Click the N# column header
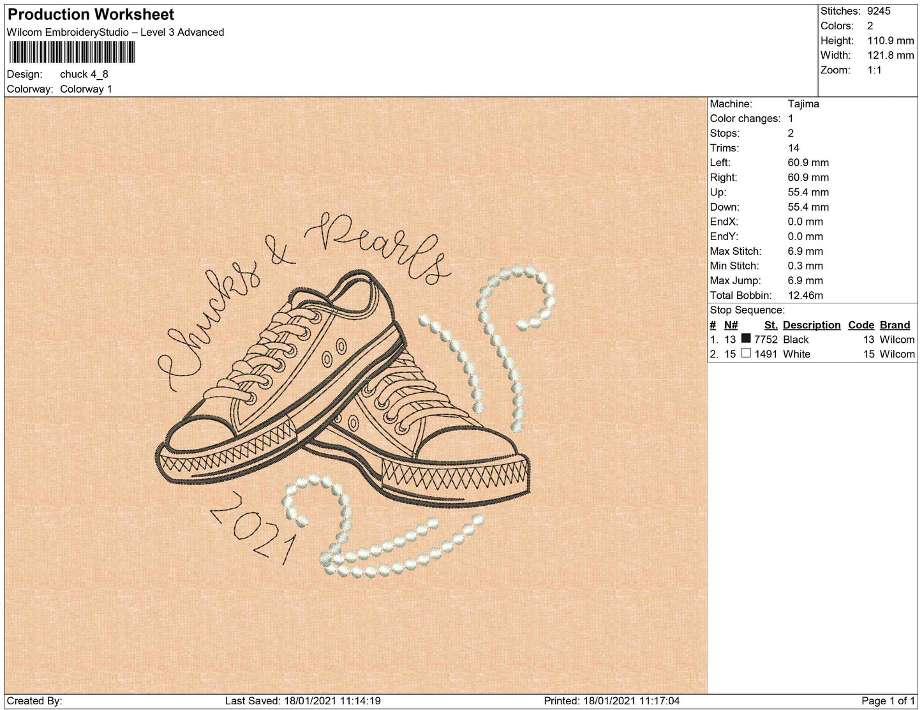 pos(731,325)
